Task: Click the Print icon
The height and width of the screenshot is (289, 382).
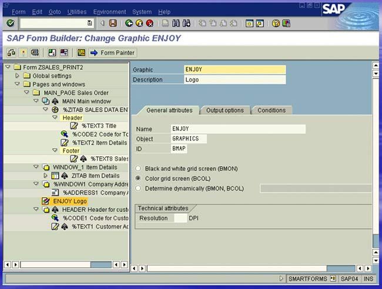Action: [x=165, y=23]
